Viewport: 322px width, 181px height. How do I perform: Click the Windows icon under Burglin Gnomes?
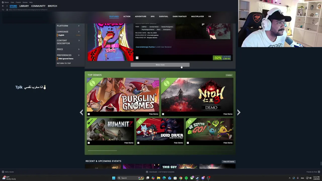coord(89,114)
